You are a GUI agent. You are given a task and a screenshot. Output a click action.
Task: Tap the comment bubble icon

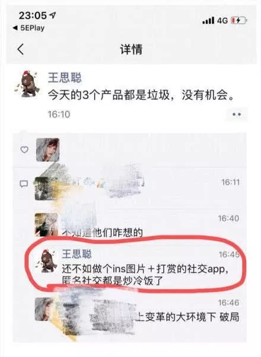click(24, 184)
